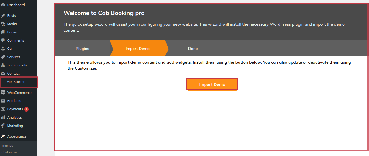Image resolution: width=369 pixels, height=156 pixels.
Task: Click the orange Import Demo button
Action: click(x=212, y=84)
